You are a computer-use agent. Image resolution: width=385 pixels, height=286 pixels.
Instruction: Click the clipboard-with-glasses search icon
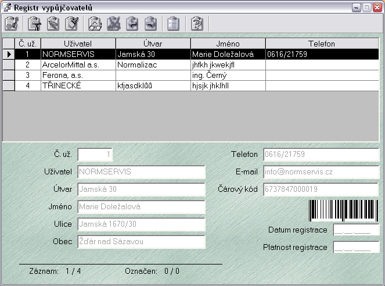(95, 24)
